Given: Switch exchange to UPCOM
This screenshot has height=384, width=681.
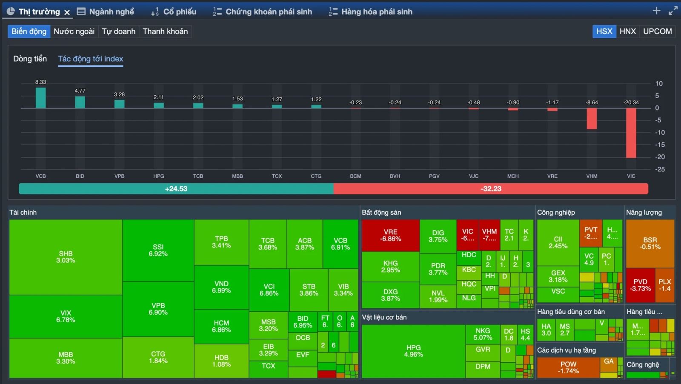Looking at the screenshot, I should [x=657, y=31].
